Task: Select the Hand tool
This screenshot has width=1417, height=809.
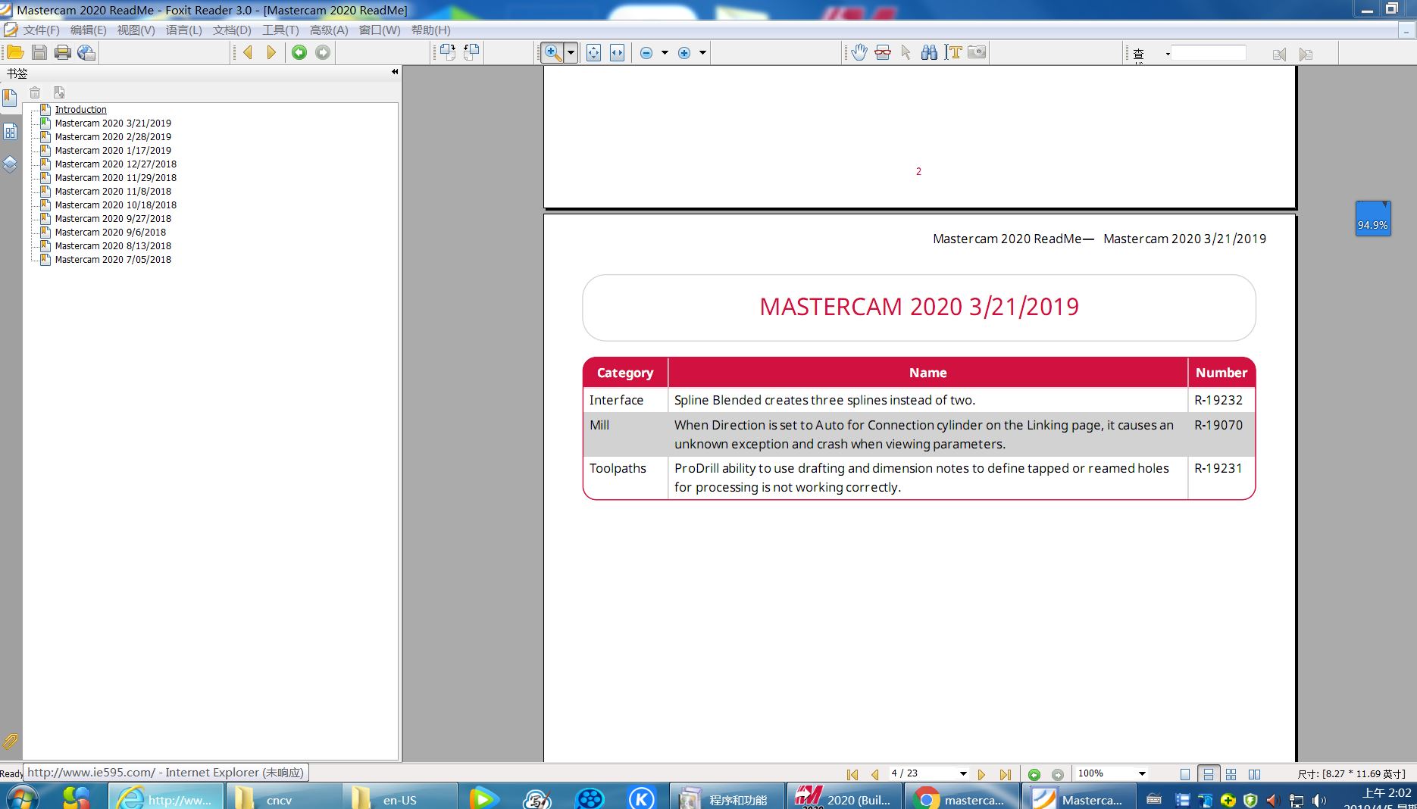Action: (859, 52)
